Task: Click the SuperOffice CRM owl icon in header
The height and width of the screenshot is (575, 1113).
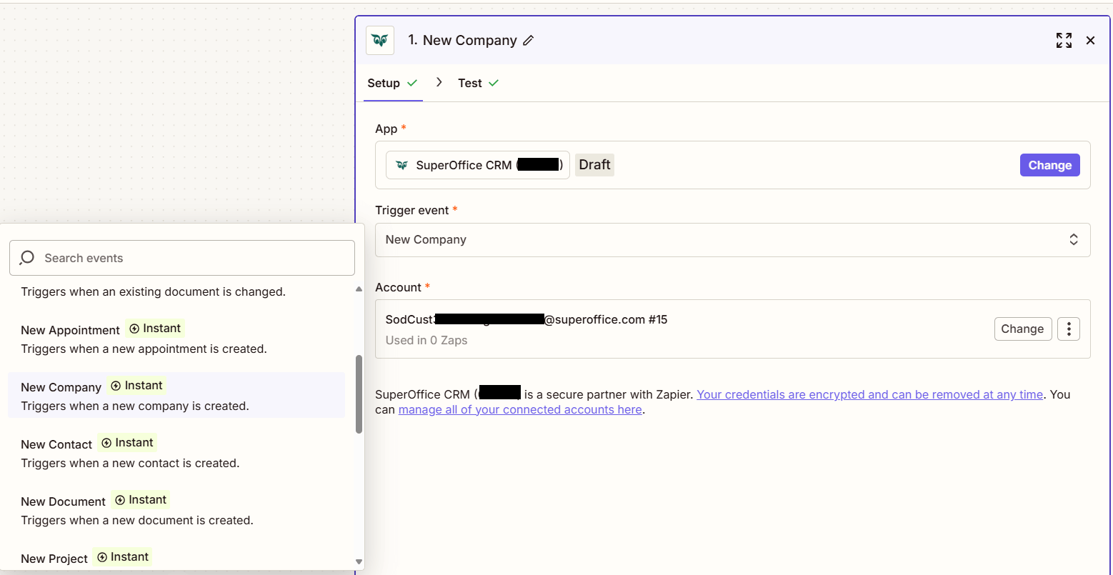Action: [379, 40]
